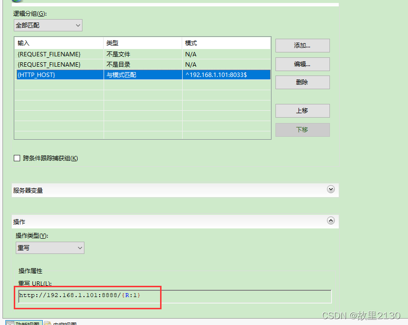
Task: Click the 删除 button
Action: click(x=302, y=82)
